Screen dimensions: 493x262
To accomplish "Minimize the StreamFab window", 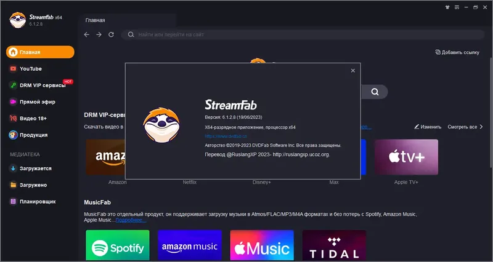I will click(467, 7).
